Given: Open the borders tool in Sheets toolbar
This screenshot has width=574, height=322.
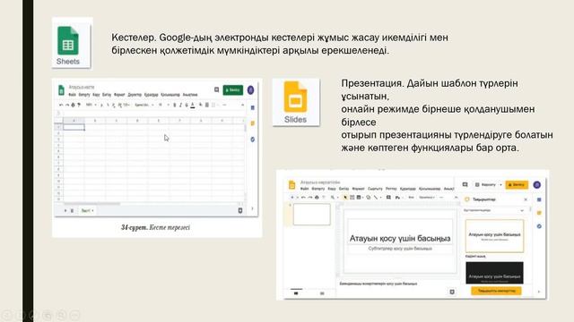Looking at the screenshot, I should tap(207, 105).
